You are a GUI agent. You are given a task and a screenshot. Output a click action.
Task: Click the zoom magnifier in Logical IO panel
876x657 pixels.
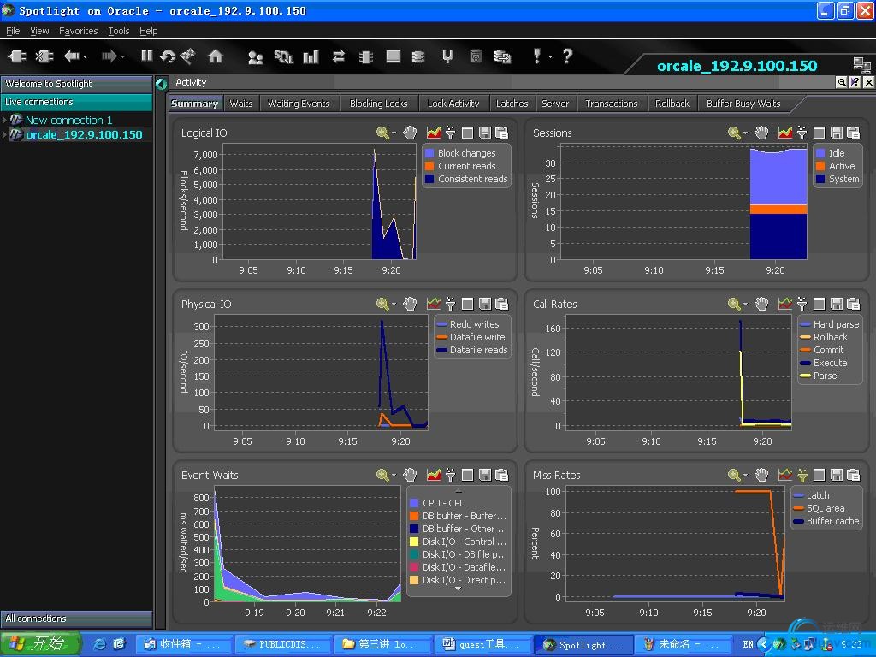pos(382,133)
